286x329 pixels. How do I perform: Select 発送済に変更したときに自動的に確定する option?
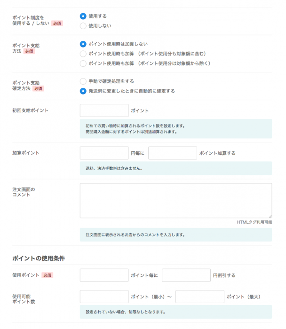pos(83,91)
